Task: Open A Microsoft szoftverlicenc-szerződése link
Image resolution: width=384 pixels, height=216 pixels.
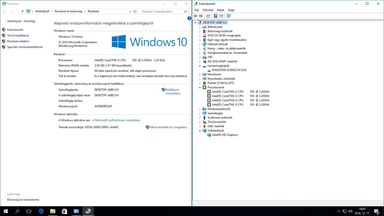Action: click(x=116, y=120)
